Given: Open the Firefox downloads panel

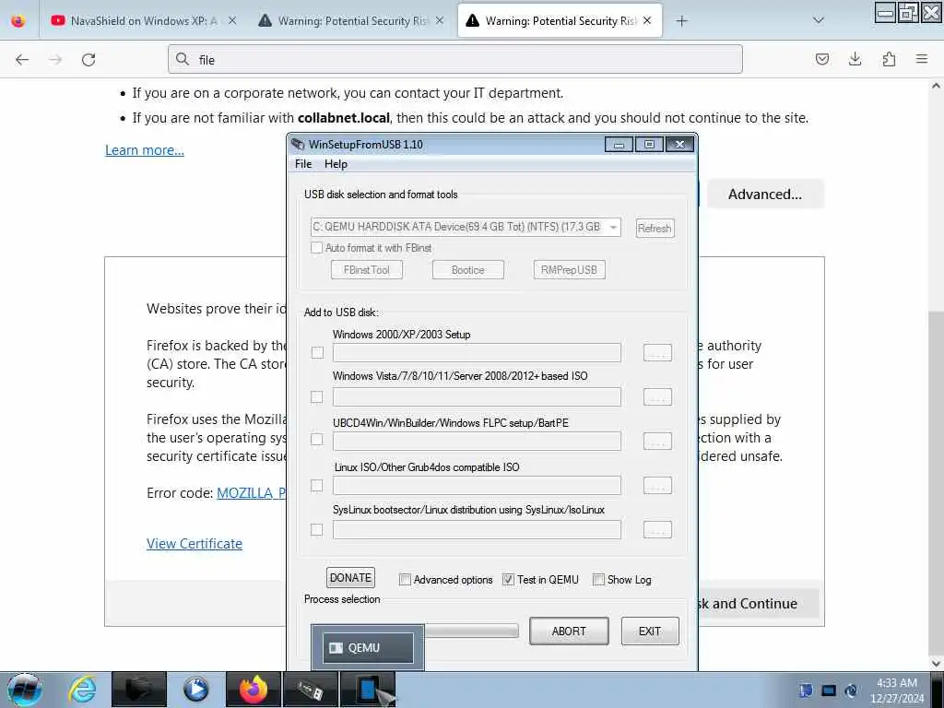Looking at the screenshot, I should tap(855, 59).
